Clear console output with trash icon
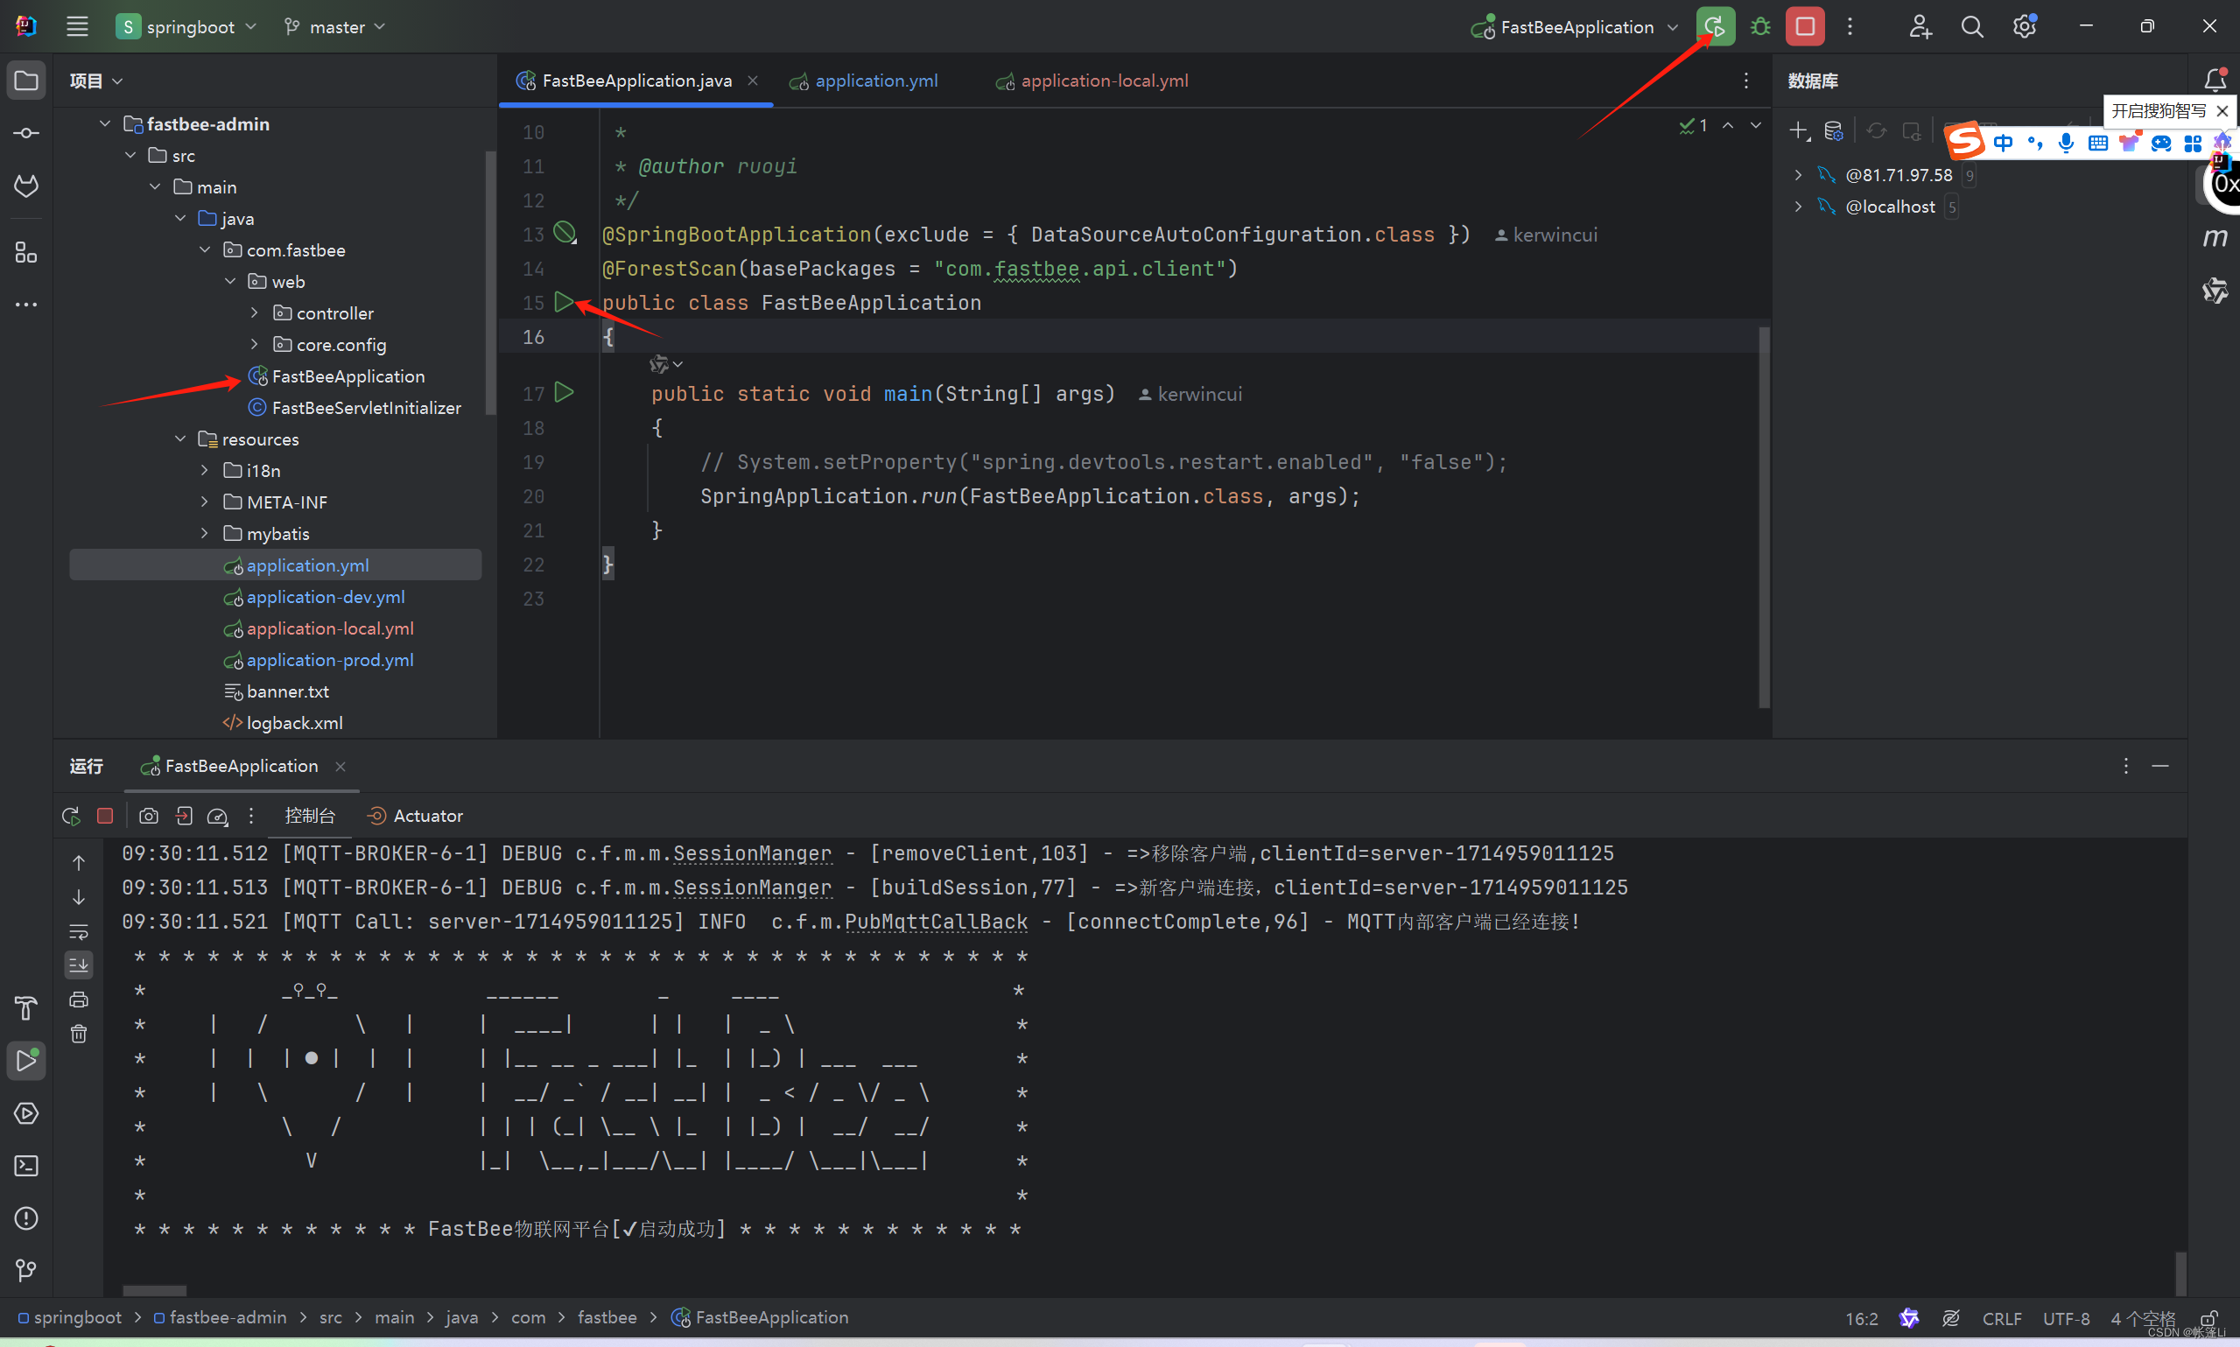 tap(79, 1034)
